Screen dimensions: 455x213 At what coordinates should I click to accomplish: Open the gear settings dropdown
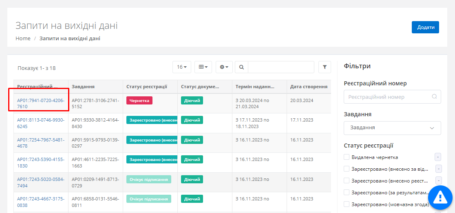[x=224, y=67]
